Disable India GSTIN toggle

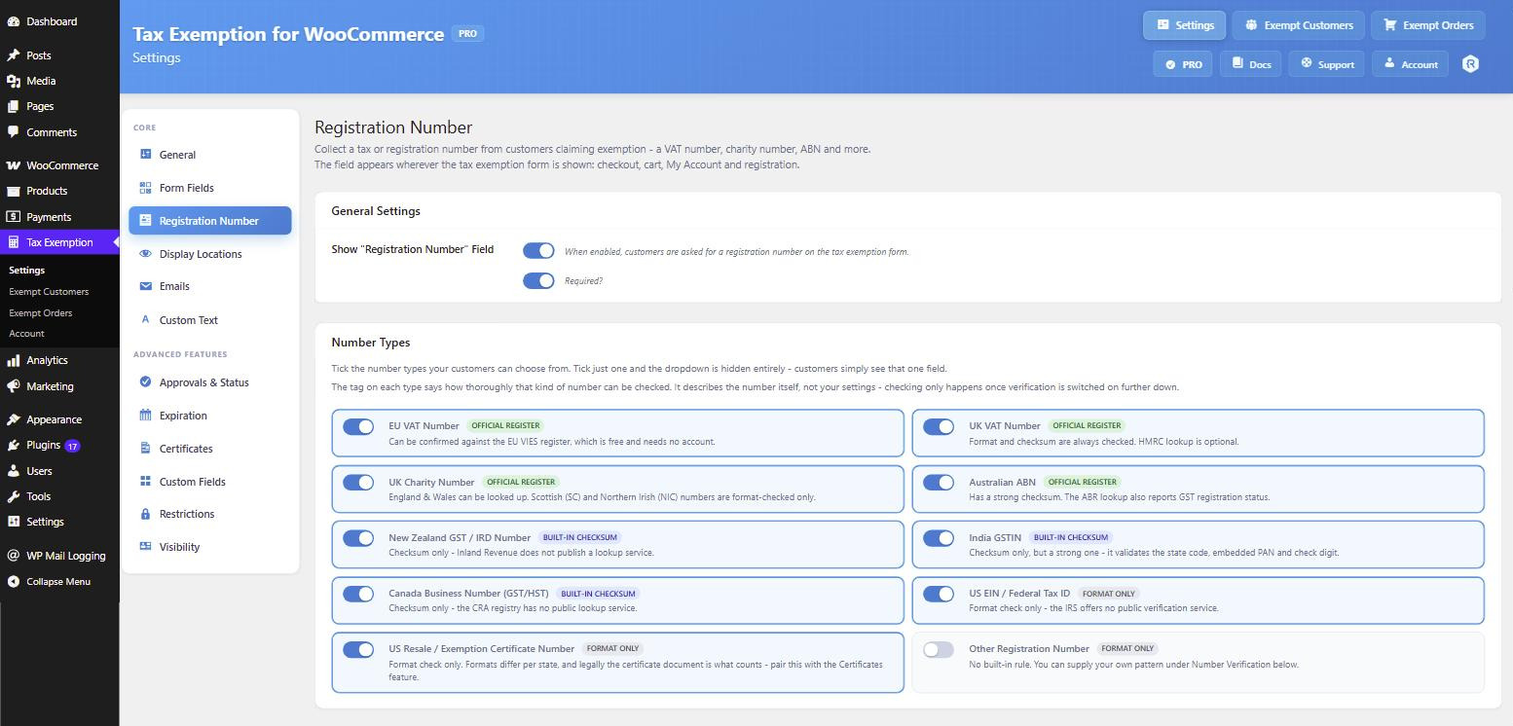939,537
